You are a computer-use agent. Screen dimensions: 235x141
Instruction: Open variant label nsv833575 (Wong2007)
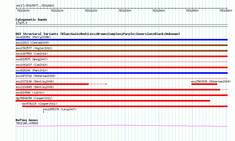click(x=32, y=59)
